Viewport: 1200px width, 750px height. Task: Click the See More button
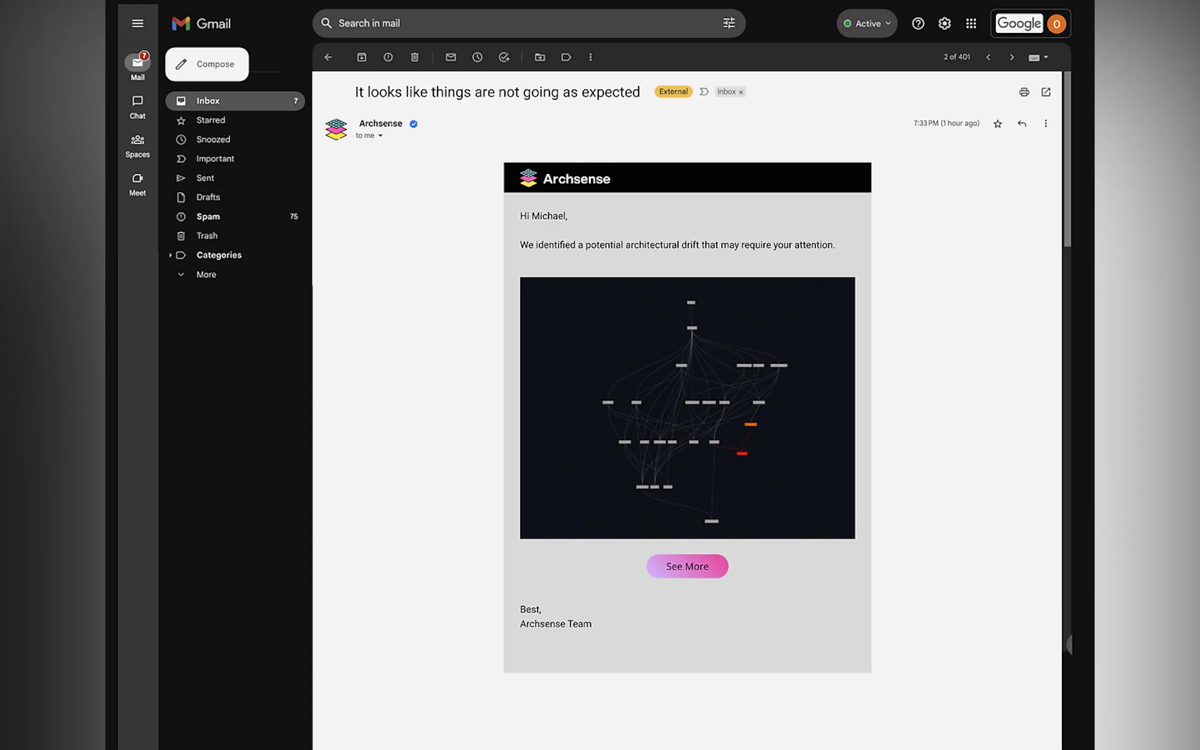(687, 566)
